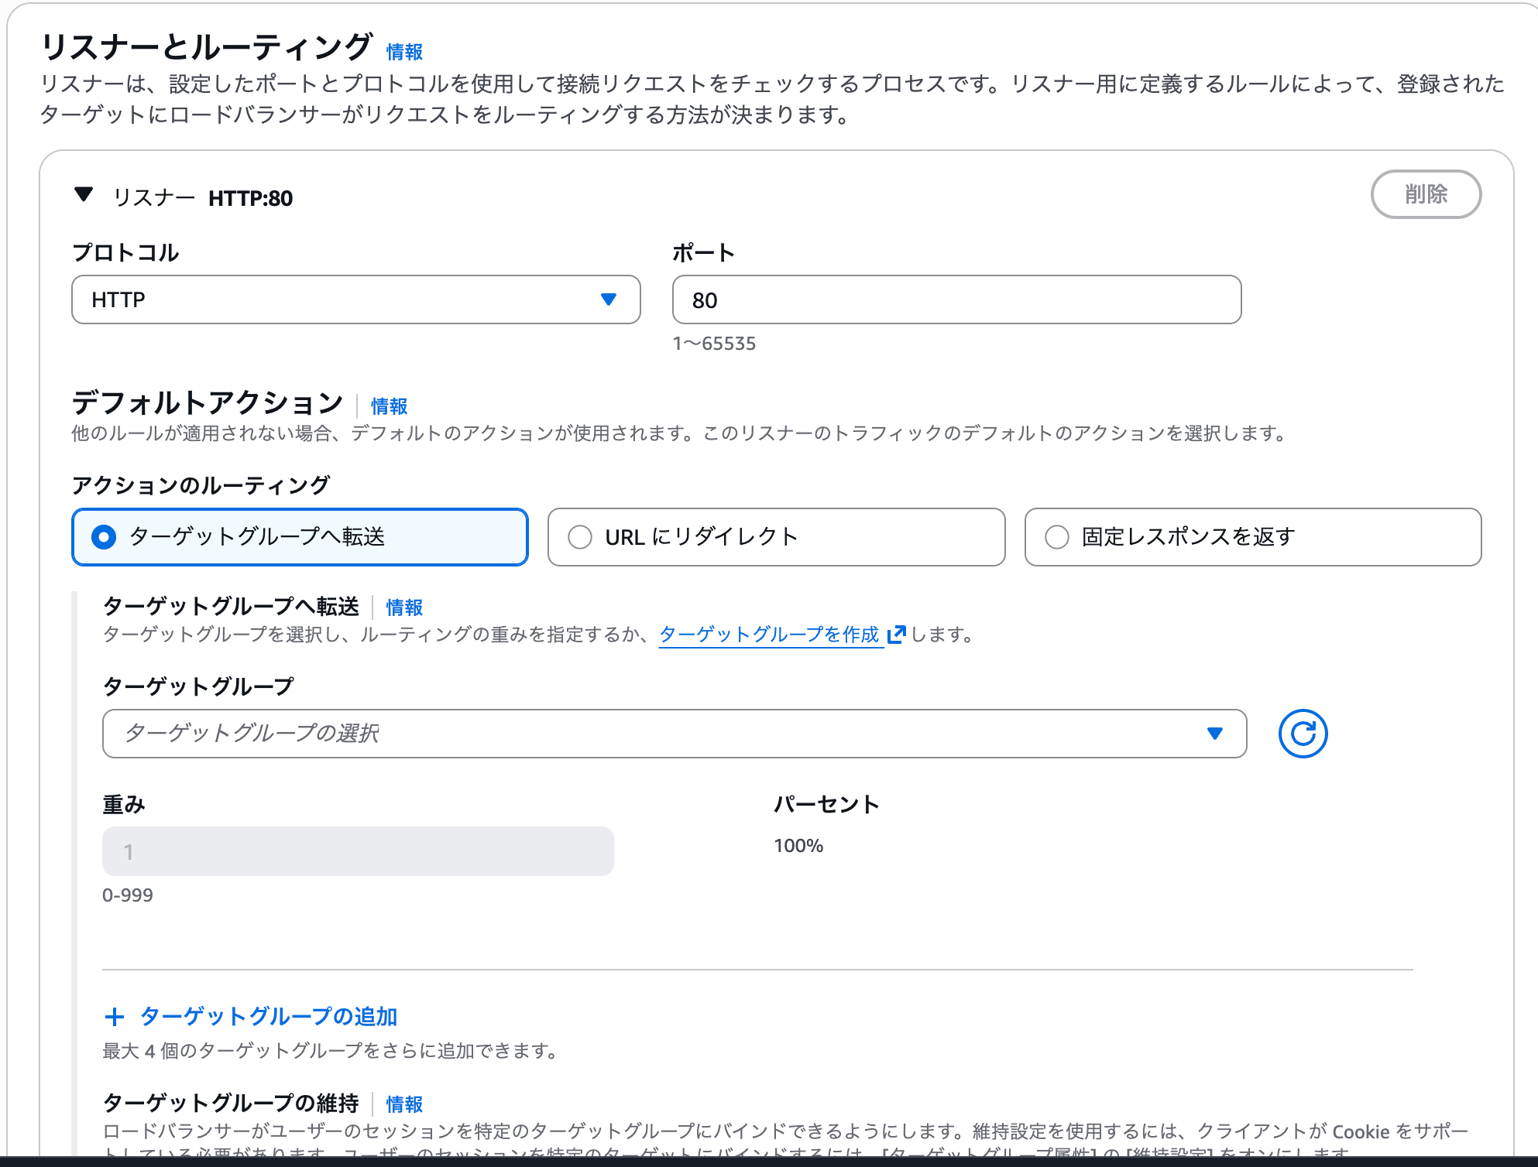Select the URL にリダイレクト radio option

click(x=580, y=537)
